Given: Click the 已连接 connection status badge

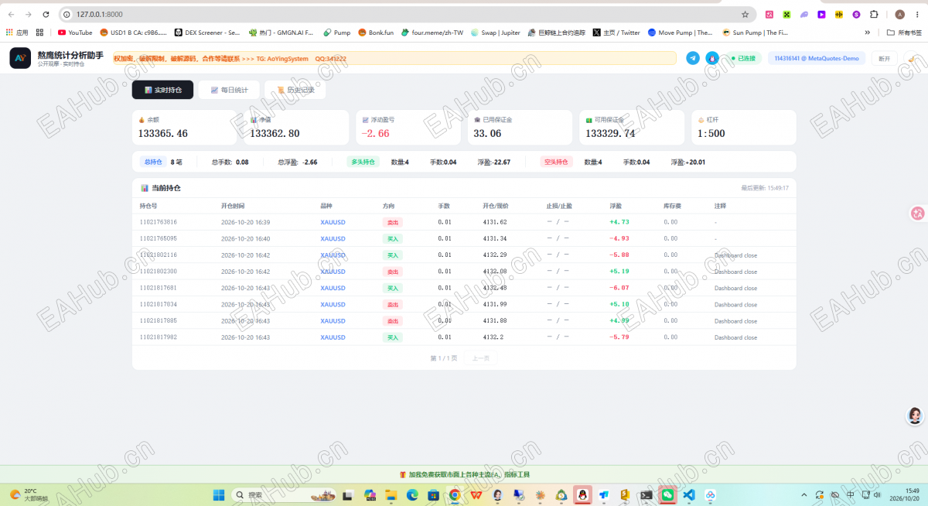Looking at the screenshot, I should 742,58.
